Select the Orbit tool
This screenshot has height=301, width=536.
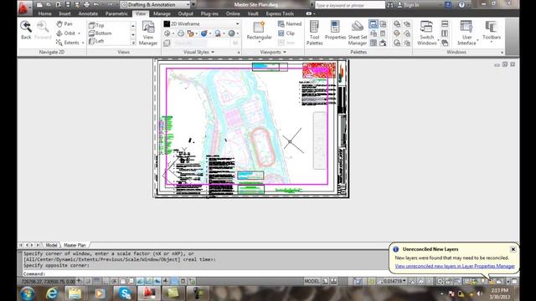66,33
